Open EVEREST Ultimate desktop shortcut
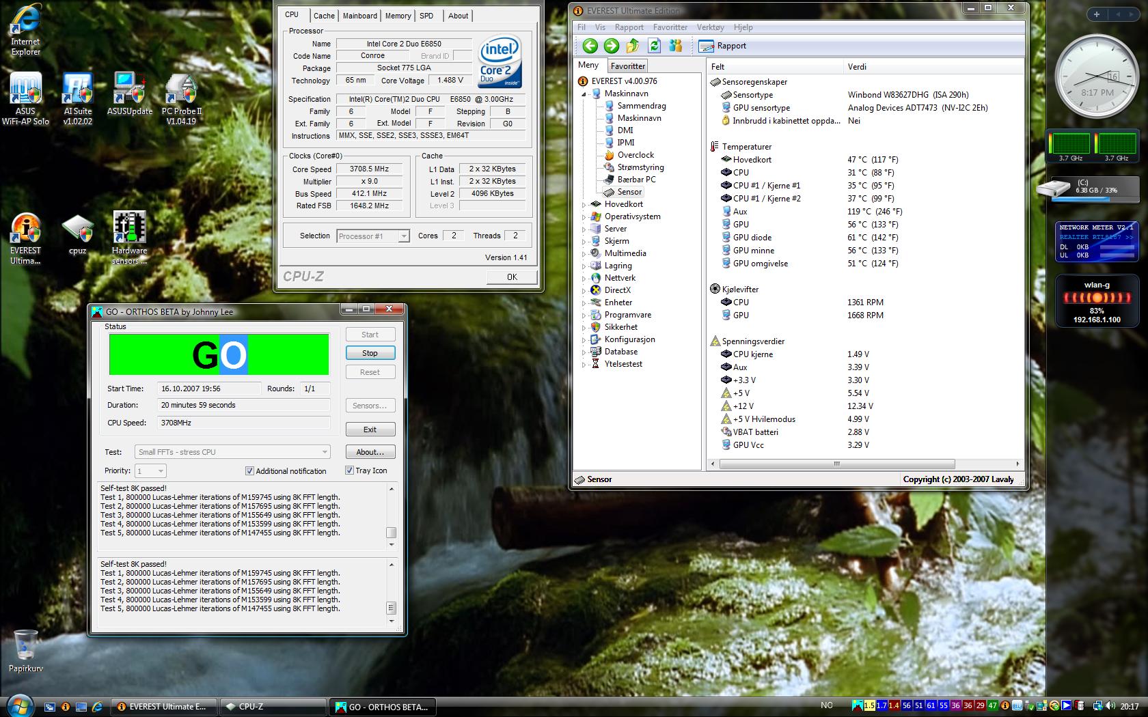 25,239
